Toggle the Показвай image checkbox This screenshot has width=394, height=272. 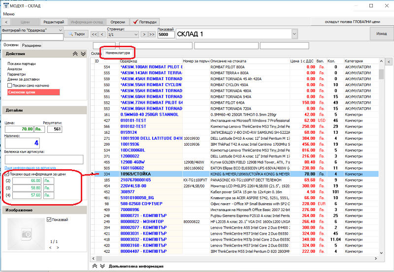pos(49,219)
